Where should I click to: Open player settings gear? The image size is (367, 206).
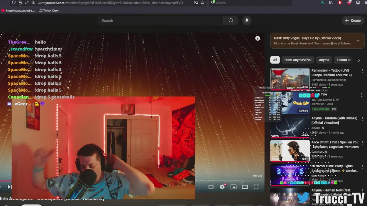click(x=222, y=187)
